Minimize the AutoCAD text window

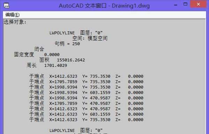pyautogui.click(x=176, y=5)
